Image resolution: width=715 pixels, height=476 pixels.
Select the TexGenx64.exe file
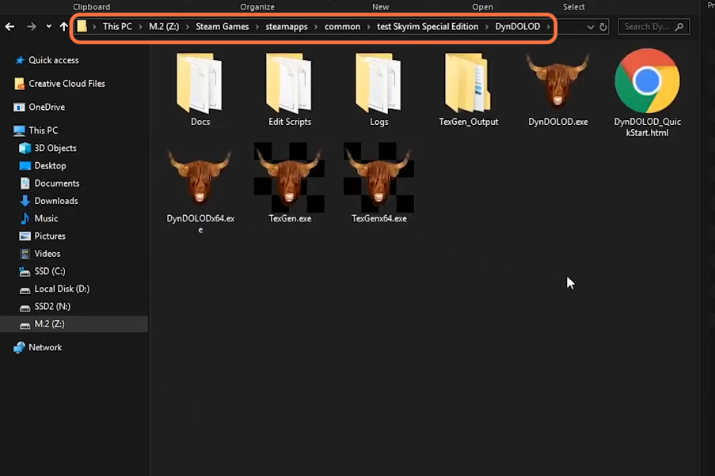379,183
